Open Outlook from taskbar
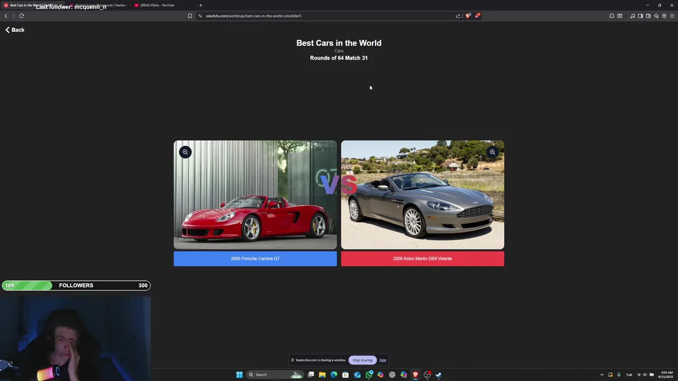The image size is (678, 381). (357, 375)
